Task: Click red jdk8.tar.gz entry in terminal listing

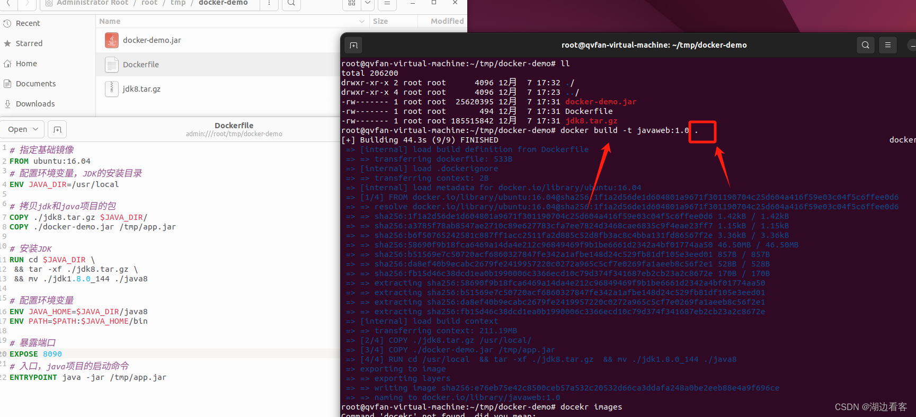Action: (x=591, y=121)
